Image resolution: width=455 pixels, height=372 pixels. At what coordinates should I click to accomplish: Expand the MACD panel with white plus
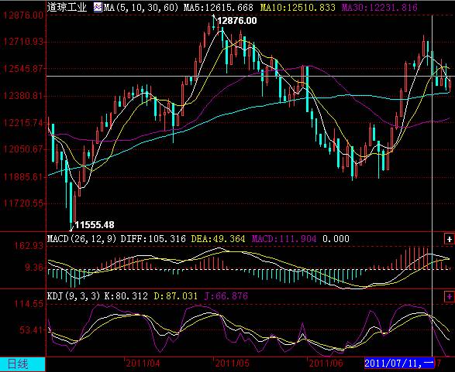click(x=450, y=239)
